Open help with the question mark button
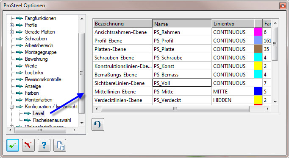Viewport: 289px width, 158px height. pyautogui.click(x=44, y=145)
